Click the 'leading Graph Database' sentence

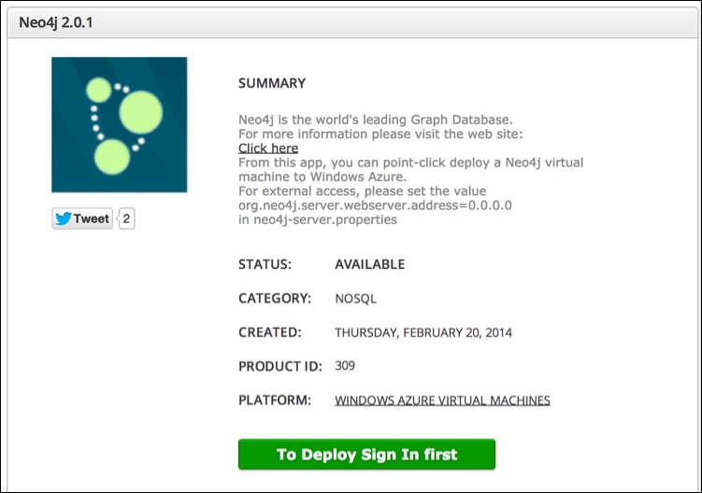[x=375, y=120]
